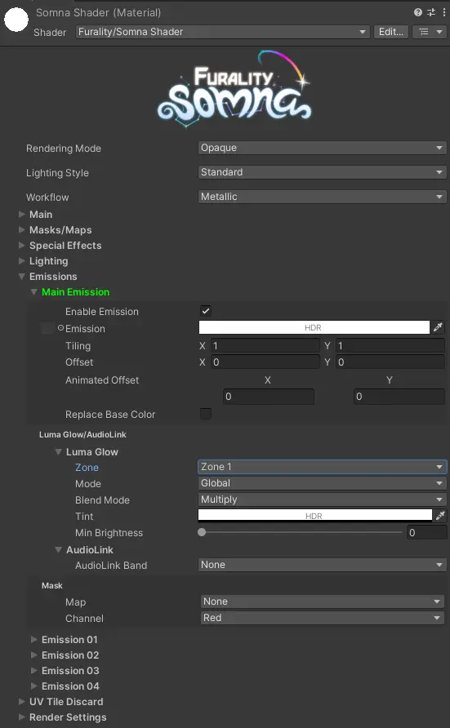Screen dimensions: 450x728
Task: Open the Luma Glow Mode Global dropdown
Action: [x=323, y=483]
